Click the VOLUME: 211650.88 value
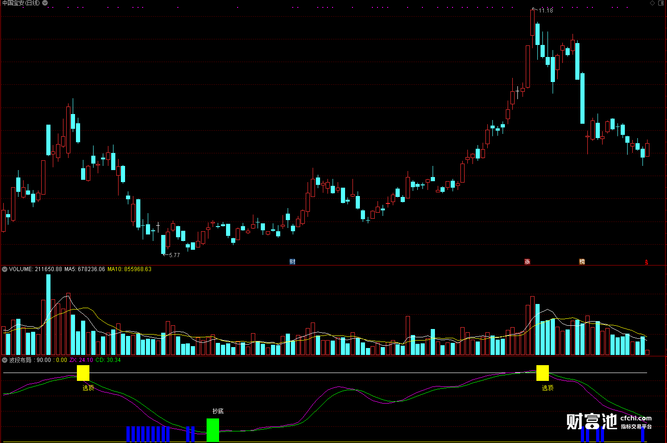Screen dimensions: 667x443 coord(35,269)
